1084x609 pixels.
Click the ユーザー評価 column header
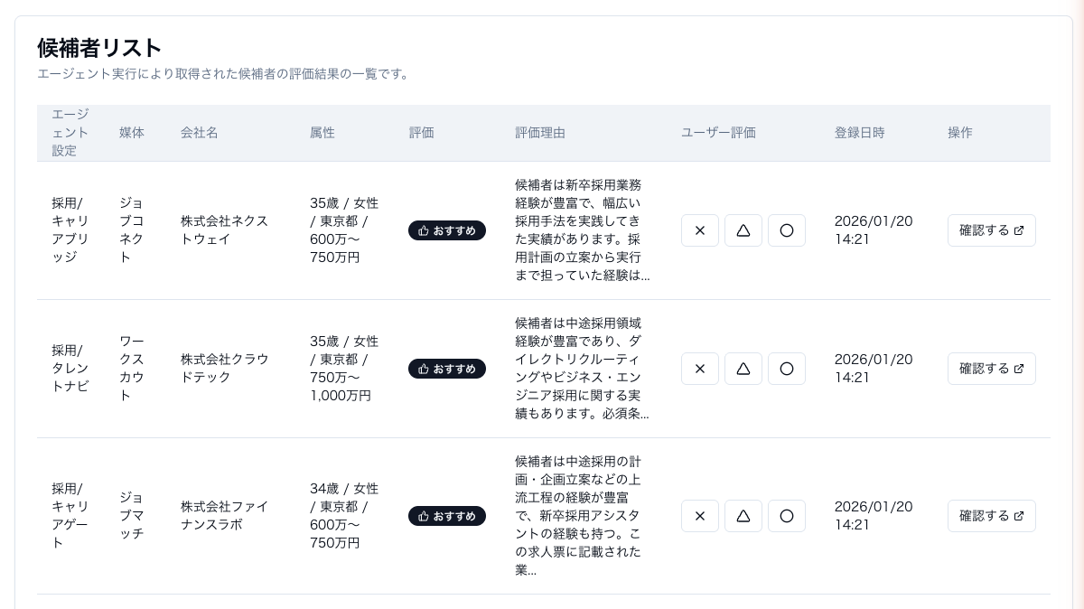pyautogui.click(x=719, y=133)
